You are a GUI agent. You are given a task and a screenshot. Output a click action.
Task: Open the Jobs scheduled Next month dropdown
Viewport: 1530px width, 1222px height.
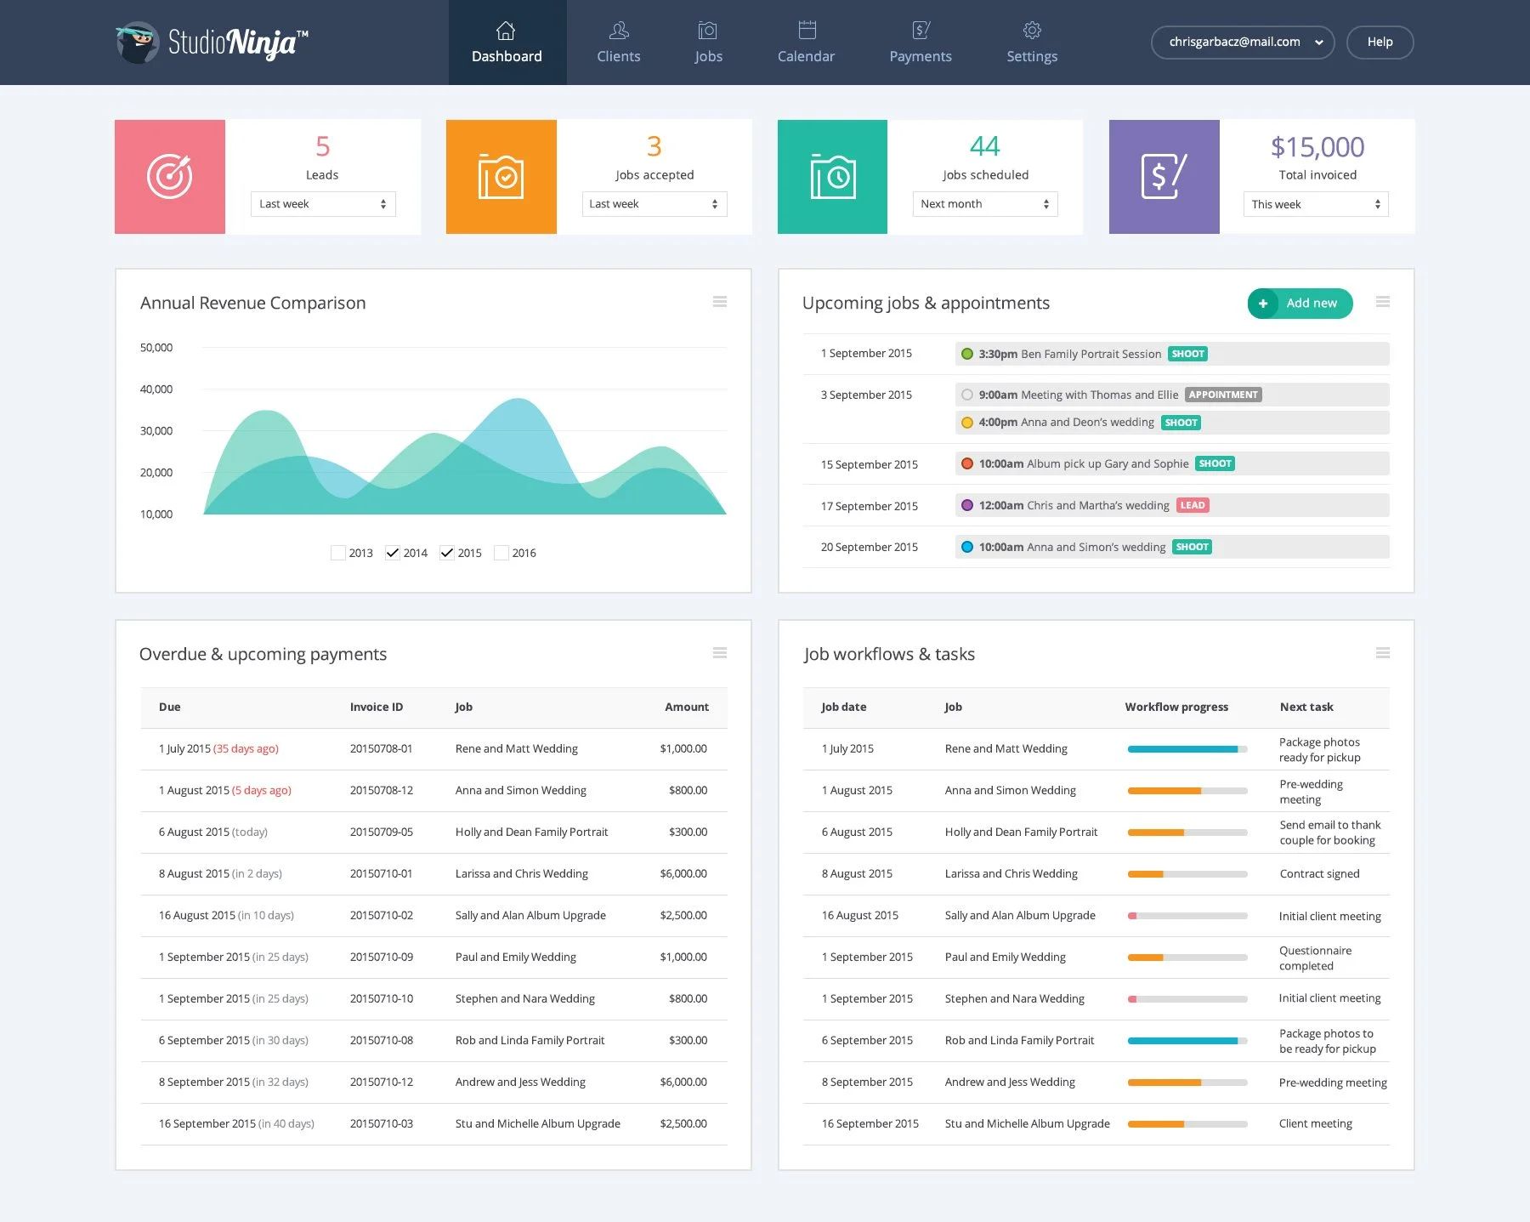pyautogui.click(x=985, y=204)
